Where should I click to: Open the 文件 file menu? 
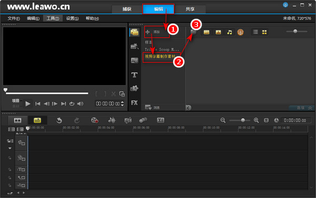[x=14, y=18]
